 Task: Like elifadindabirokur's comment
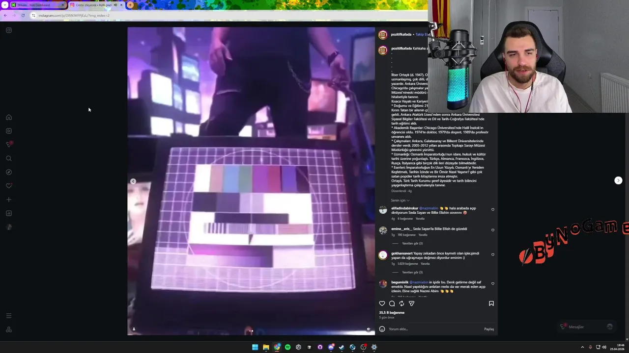pyautogui.click(x=493, y=209)
